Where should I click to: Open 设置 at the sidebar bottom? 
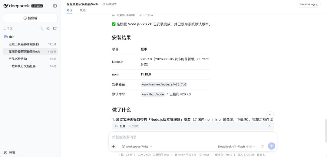click(10, 153)
